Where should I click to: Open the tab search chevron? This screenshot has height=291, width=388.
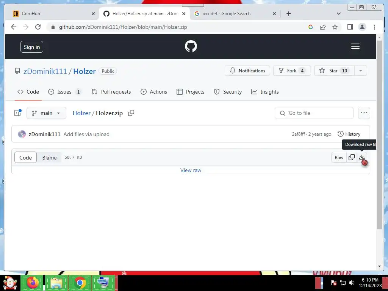[339, 14]
